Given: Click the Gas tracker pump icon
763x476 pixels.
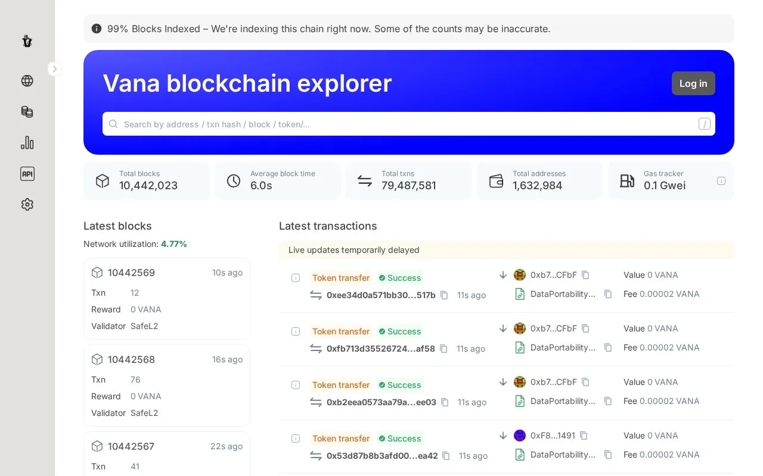Looking at the screenshot, I should tap(627, 181).
